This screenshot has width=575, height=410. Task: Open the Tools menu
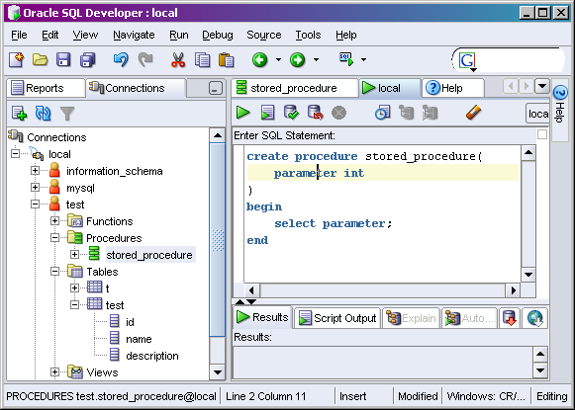coord(308,35)
